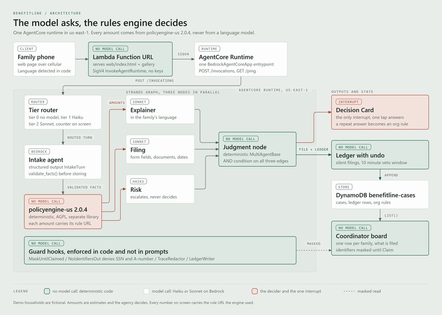Click the Lambda Function URL node
The width and height of the screenshot is (442, 315).
[x=130, y=59]
